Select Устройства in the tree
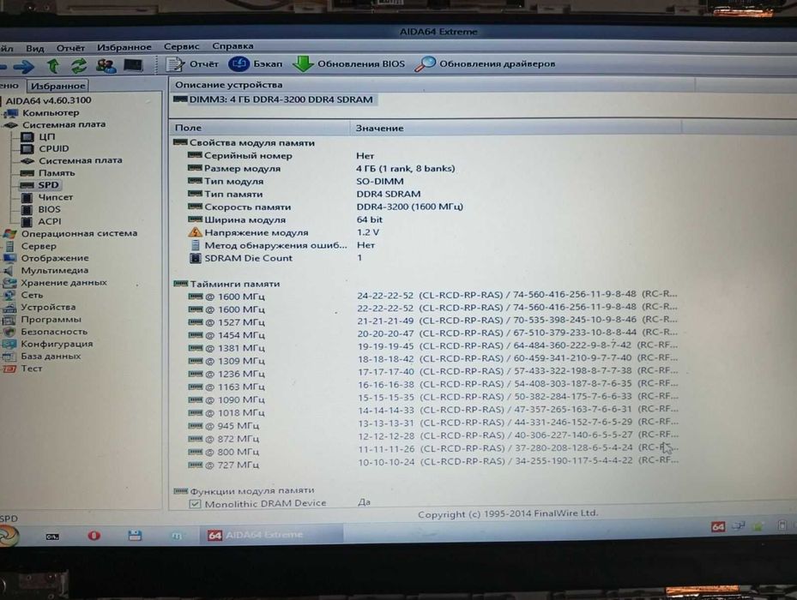The image size is (797, 600). (48, 308)
